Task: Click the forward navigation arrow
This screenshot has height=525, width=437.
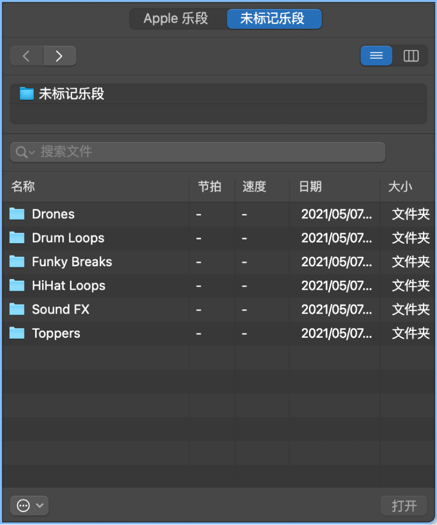Action: pos(60,55)
